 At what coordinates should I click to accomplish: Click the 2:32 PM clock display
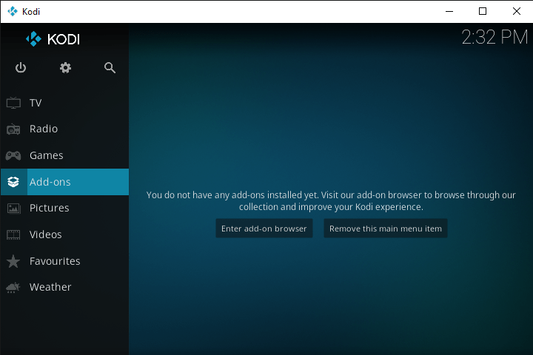(x=495, y=37)
